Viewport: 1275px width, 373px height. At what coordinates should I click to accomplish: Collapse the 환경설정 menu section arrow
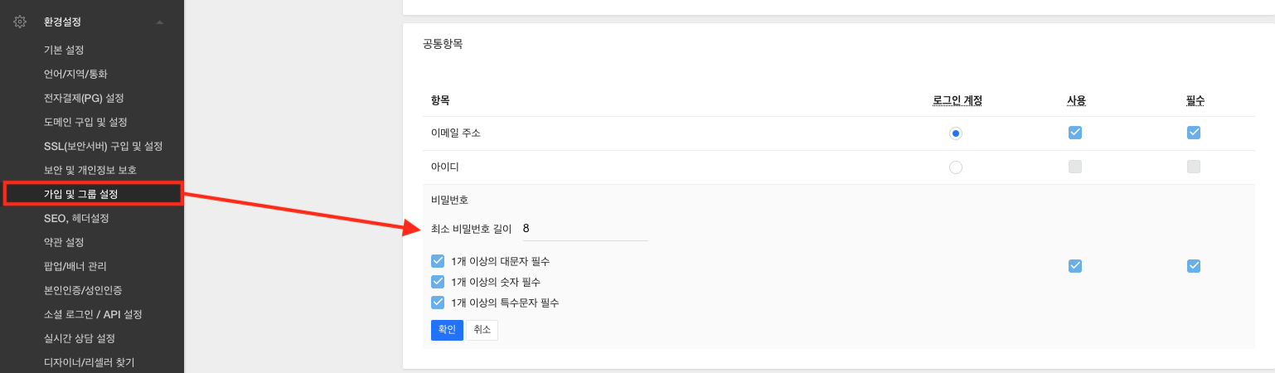pyautogui.click(x=159, y=22)
